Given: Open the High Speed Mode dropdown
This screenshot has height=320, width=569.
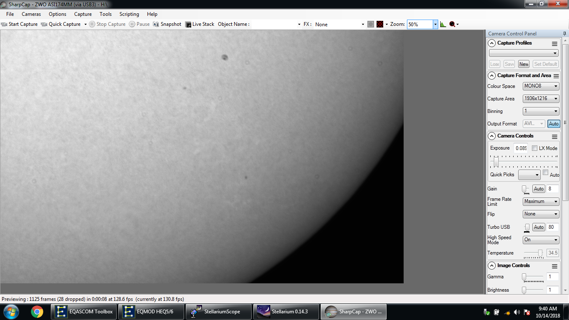Looking at the screenshot, I should pos(541,240).
